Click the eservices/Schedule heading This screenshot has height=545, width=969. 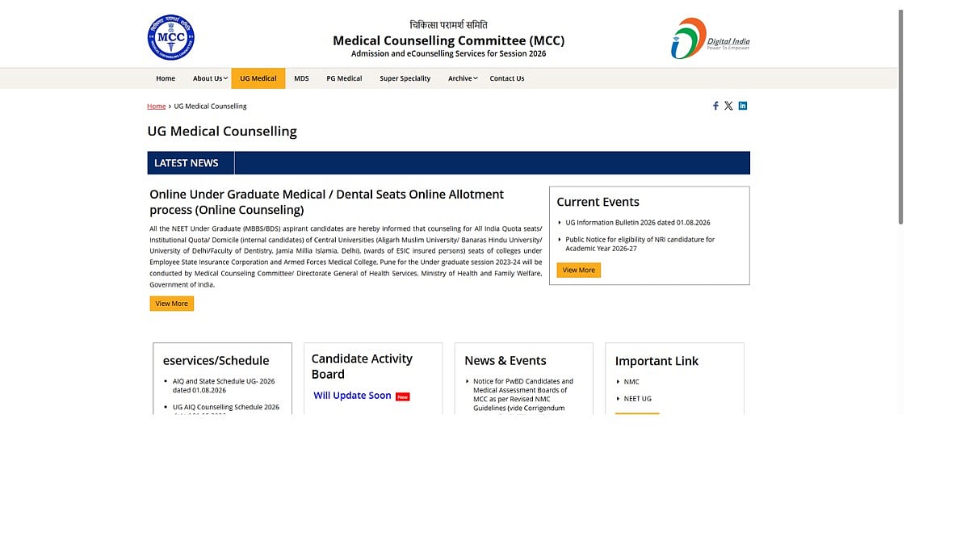(216, 361)
